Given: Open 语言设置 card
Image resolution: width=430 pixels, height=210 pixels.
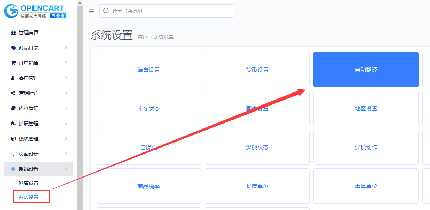Looking at the screenshot, I should point(149,70).
